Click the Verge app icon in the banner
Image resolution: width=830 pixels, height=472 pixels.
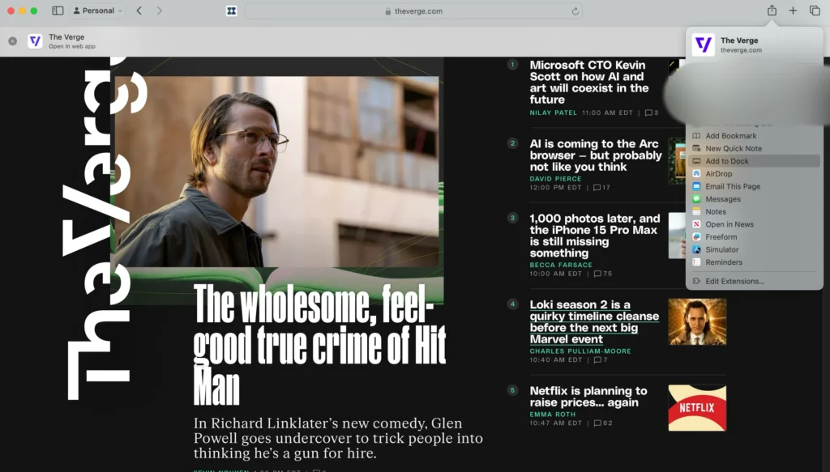[35, 40]
